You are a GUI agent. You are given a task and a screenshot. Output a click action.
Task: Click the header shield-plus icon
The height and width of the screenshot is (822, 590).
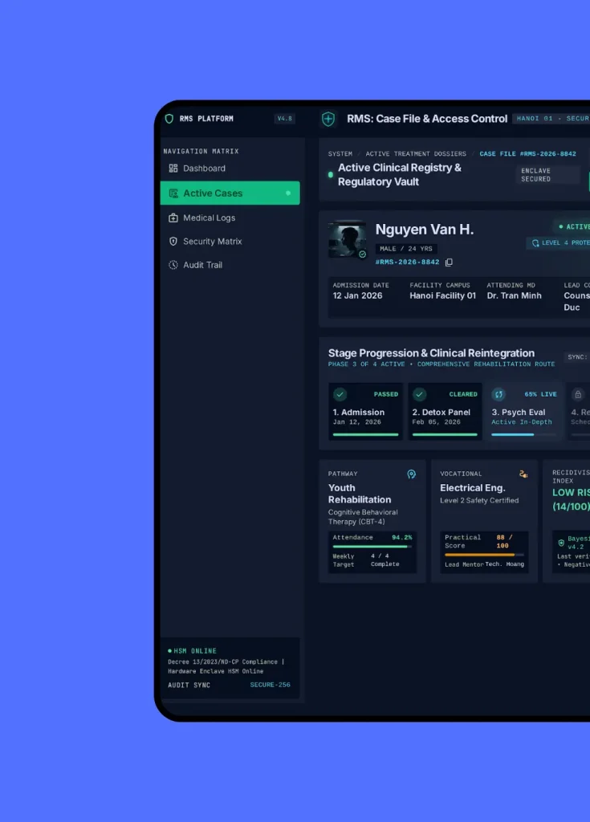tap(328, 119)
